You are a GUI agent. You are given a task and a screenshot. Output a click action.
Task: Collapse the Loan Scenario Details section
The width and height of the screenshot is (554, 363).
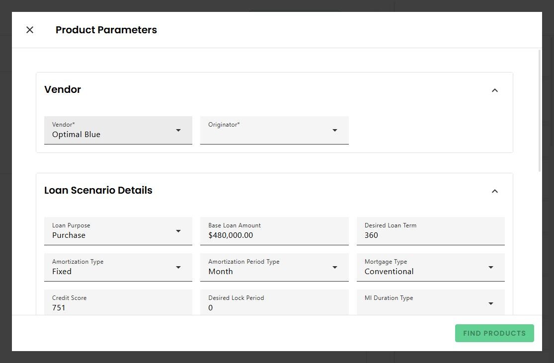[x=494, y=191]
